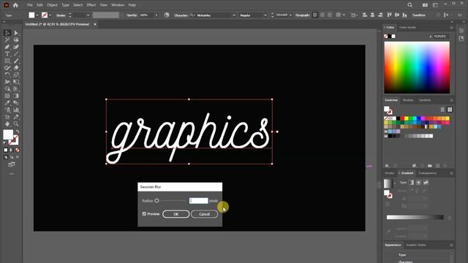The width and height of the screenshot is (468, 263).
Task: Click the Radius pixels input field
Action: (198, 201)
